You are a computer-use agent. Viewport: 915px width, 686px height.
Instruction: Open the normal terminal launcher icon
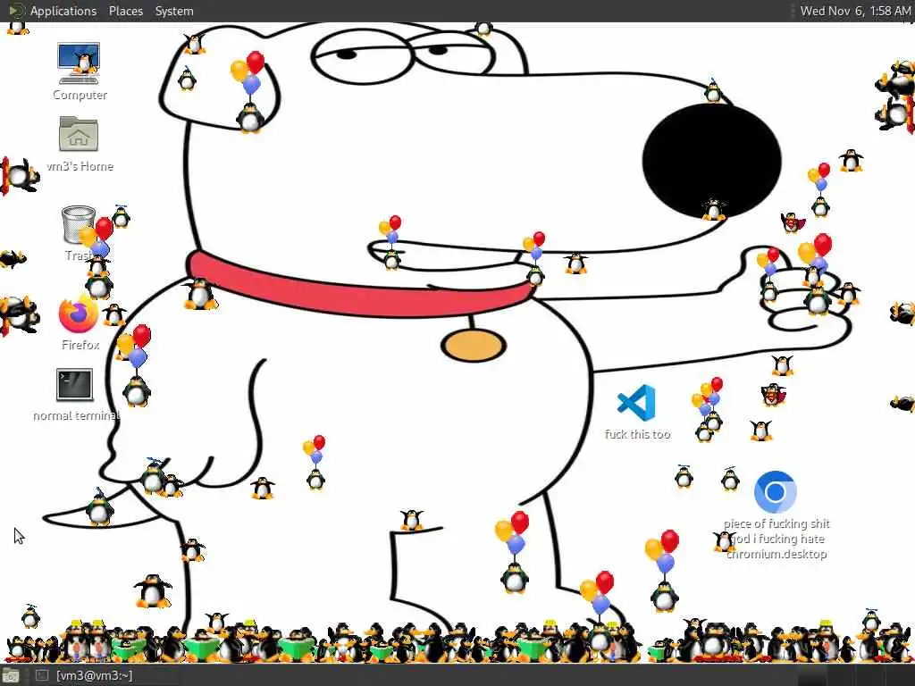[x=75, y=384]
